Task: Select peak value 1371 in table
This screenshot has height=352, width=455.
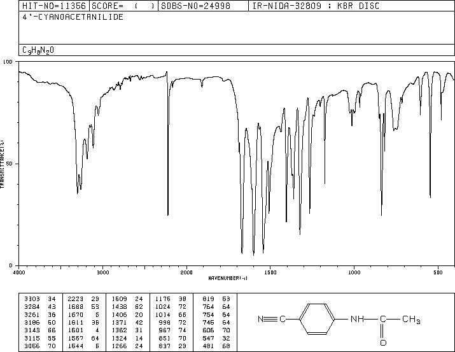Action: tap(119, 322)
